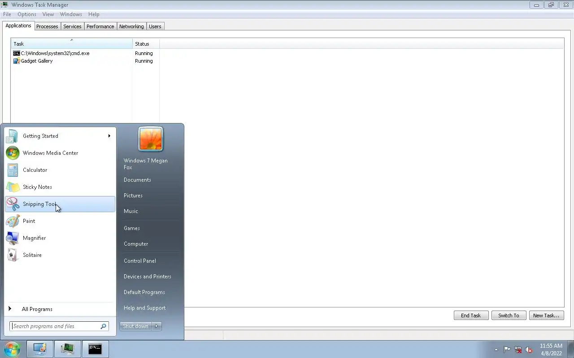
Task: Open Help and Support
Action: click(145, 308)
